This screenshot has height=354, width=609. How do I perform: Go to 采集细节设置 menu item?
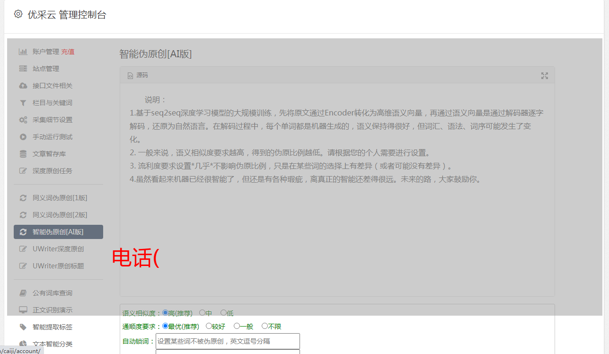(x=53, y=120)
